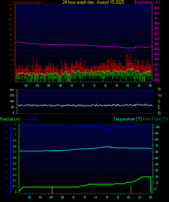Click the Windspeed (mph) axis title

click(28, 2)
